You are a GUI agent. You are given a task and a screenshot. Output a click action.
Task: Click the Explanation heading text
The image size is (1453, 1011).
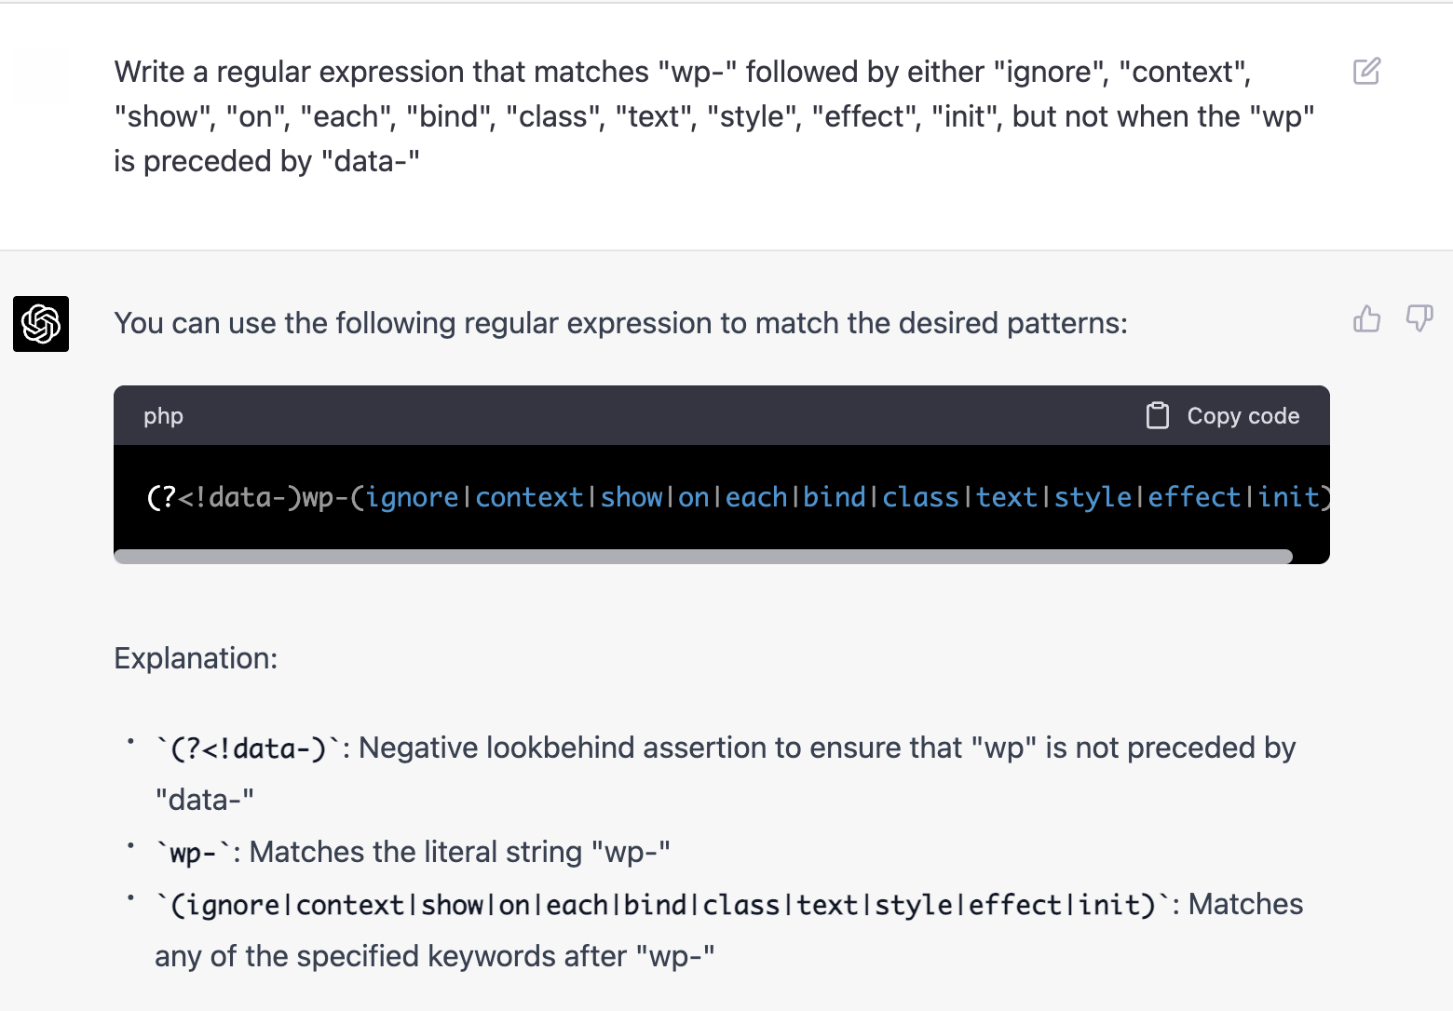coord(196,658)
